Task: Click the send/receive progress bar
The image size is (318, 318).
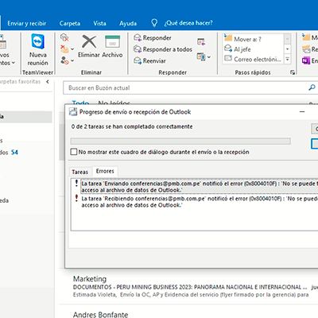Action: click(180, 141)
